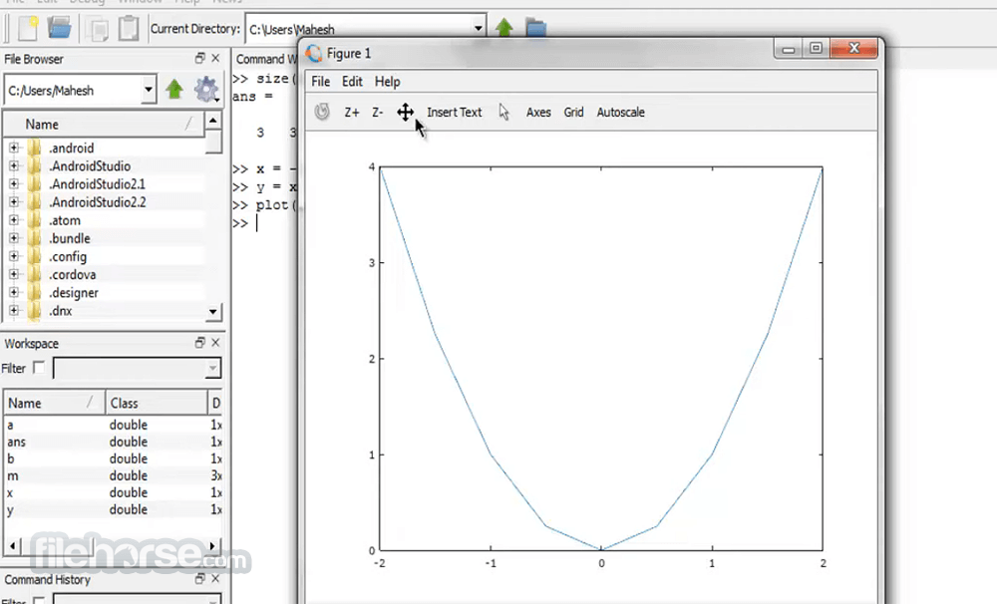The image size is (997, 604).
Task: Click the File Browser scroll-down arrow
Action: tap(213, 312)
